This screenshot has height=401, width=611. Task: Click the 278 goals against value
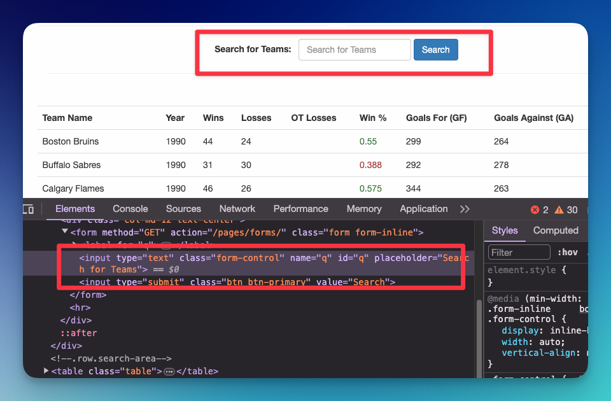coord(501,165)
